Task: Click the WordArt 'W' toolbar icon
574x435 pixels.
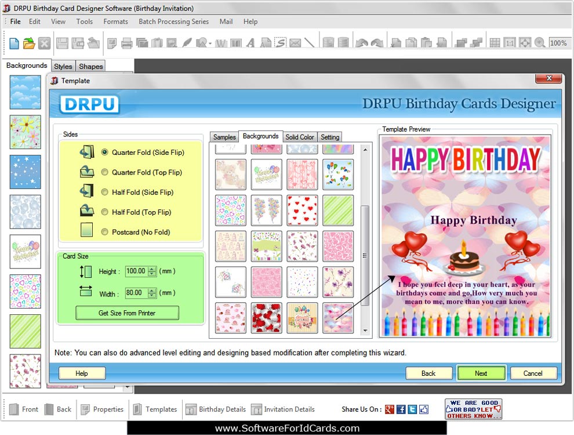Action: coord(221,43)
